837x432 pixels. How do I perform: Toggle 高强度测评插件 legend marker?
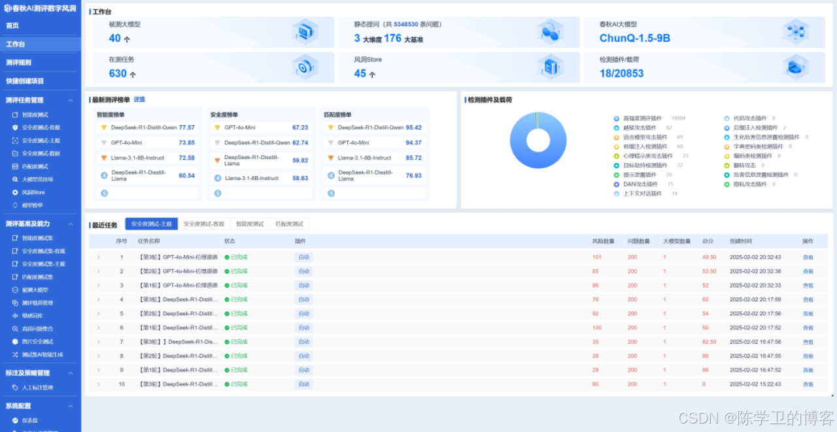(x=616, y=119)
